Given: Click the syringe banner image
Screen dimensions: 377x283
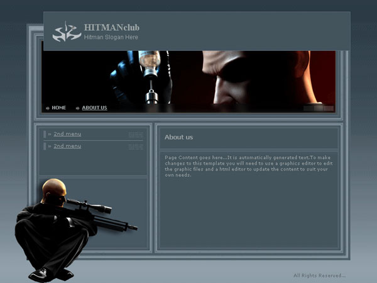Looking at the screenshot, I should 188,81.
